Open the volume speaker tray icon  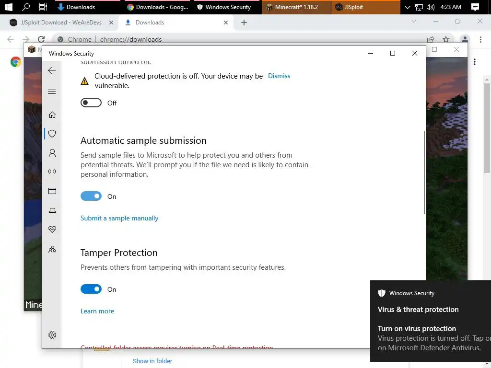(431, 7)
